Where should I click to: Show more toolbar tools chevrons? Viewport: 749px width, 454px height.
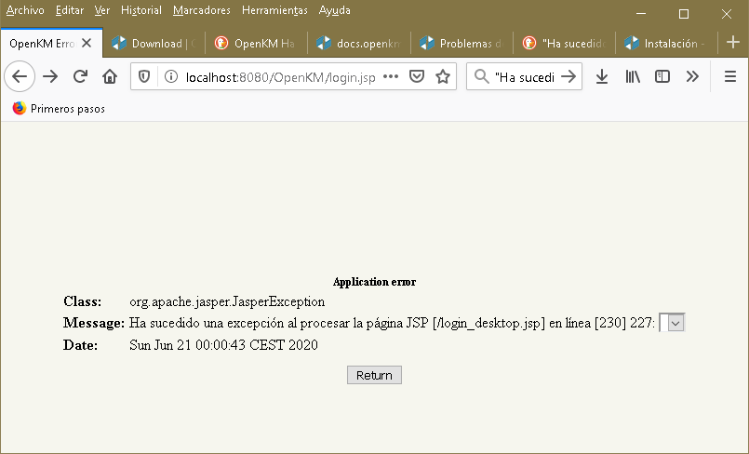(692, 76)
